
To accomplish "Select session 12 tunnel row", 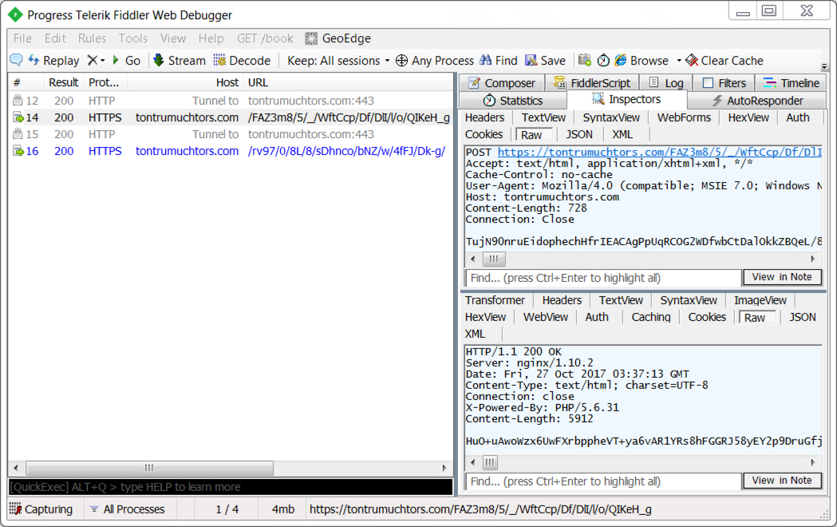I will (231, 101).
